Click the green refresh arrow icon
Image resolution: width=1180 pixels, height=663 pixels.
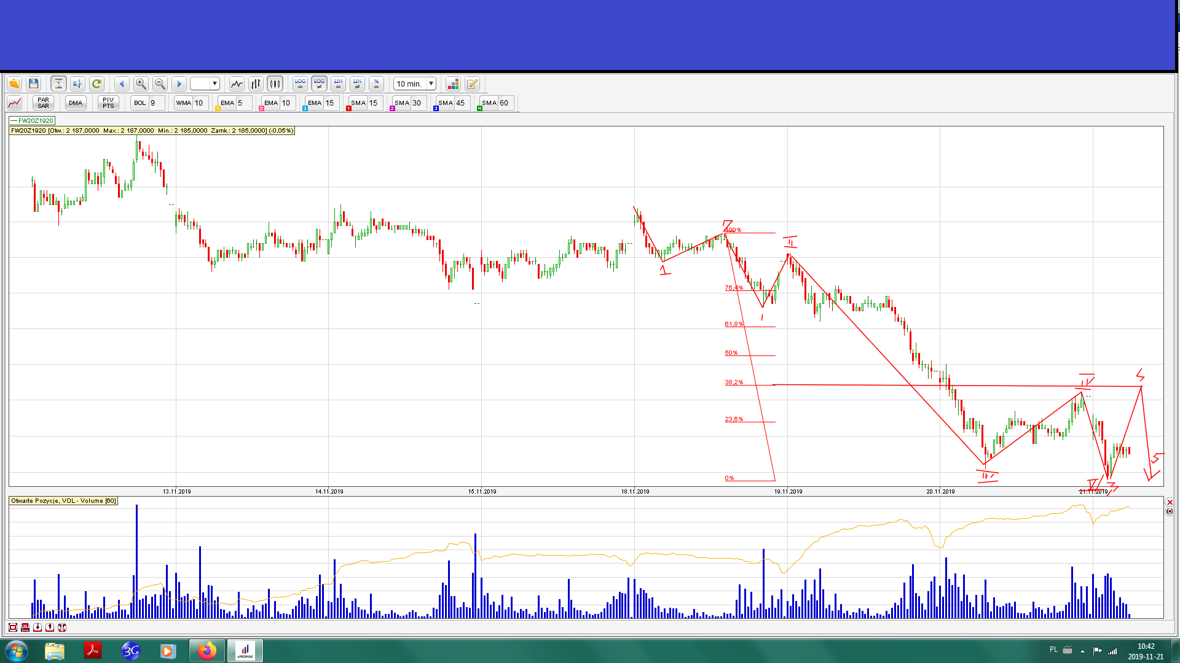pyautogui.click(x=96, y=83)
